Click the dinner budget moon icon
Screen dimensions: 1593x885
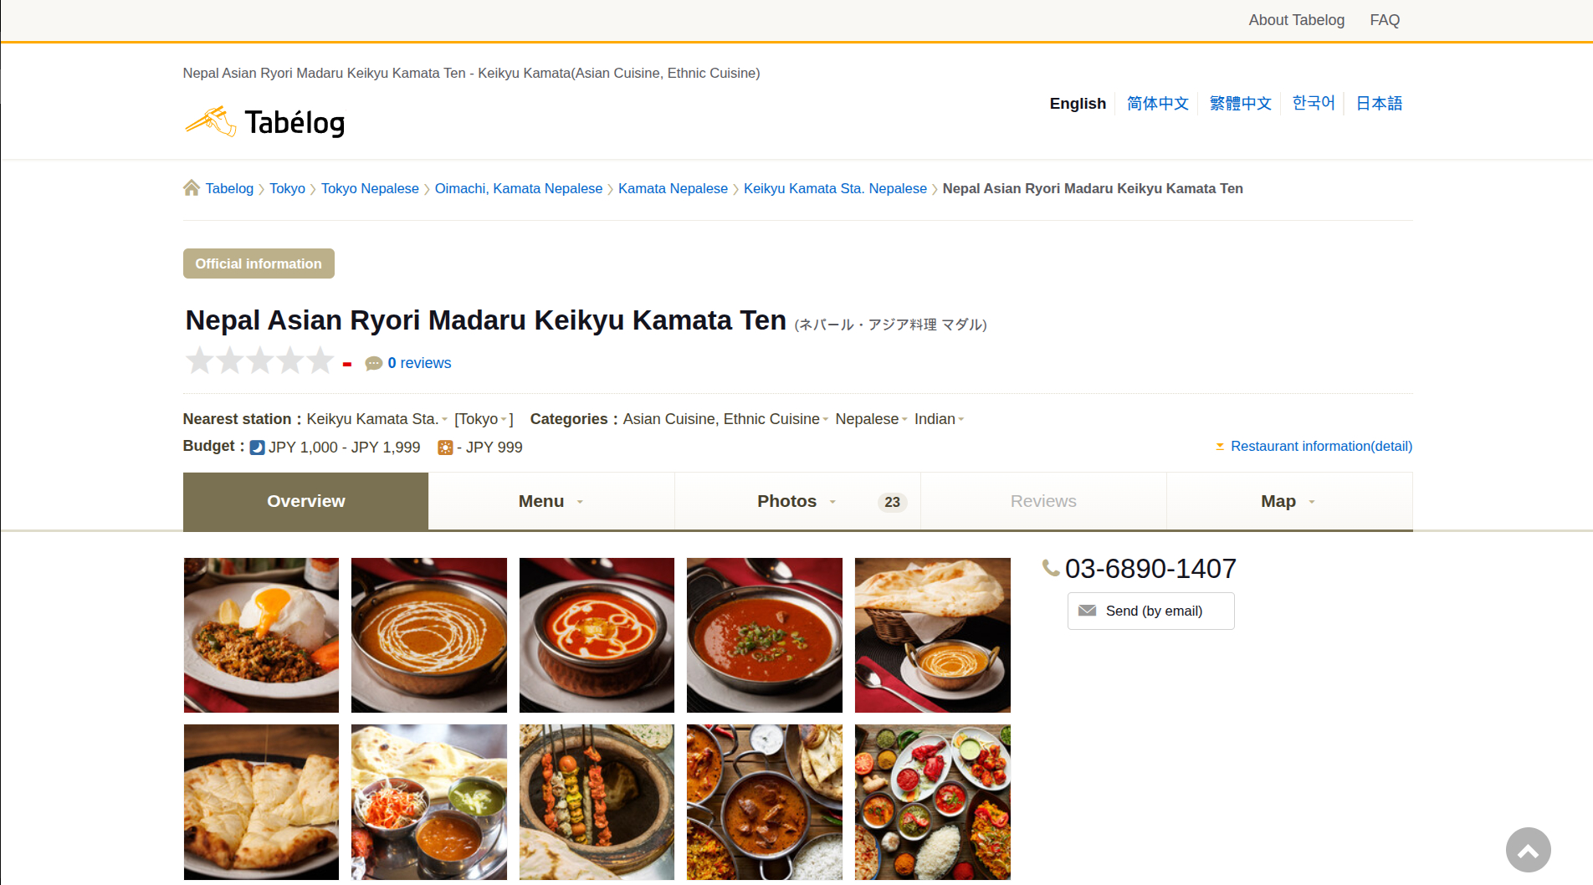click(x=258, y=448)
